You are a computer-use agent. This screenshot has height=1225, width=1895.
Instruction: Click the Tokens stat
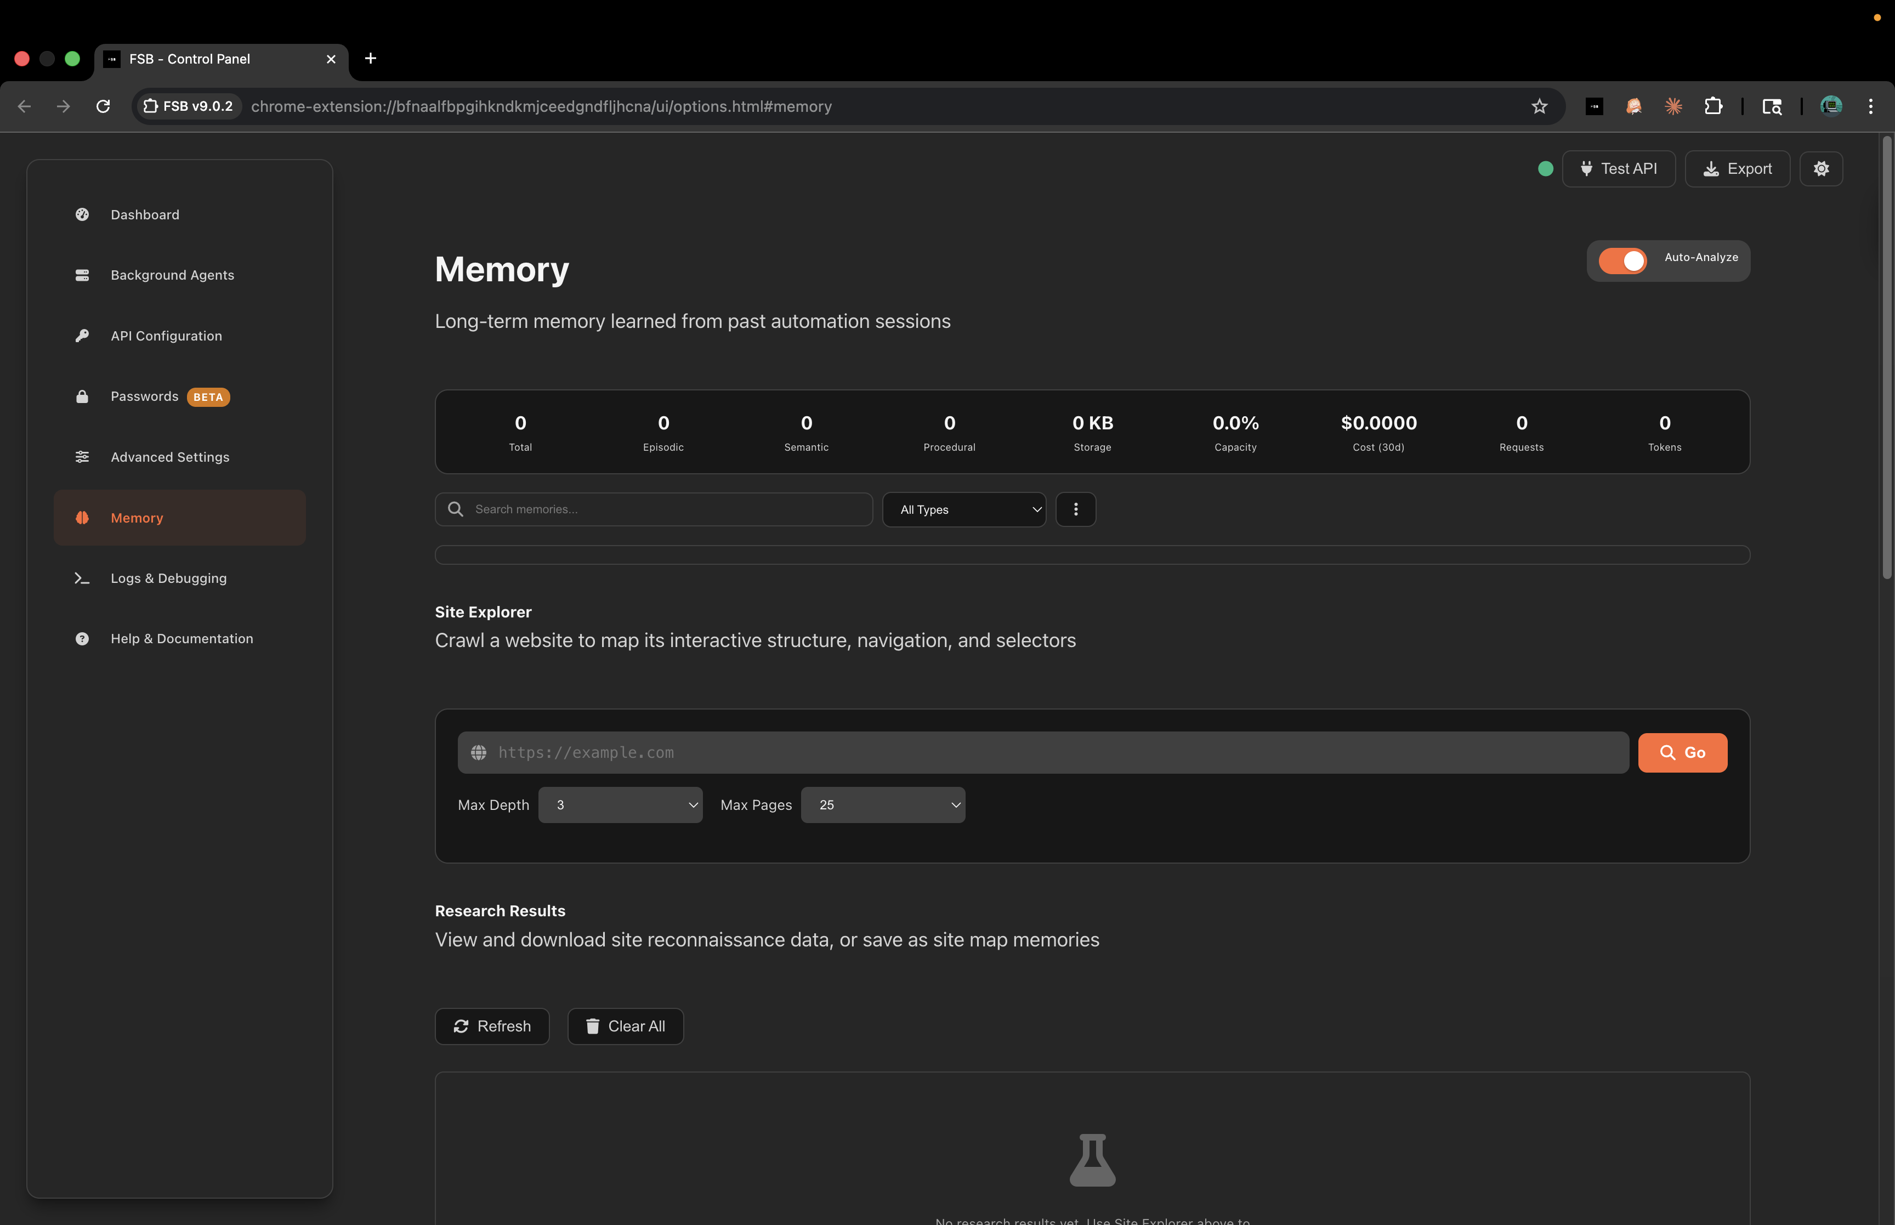(x=1665, y=433)
